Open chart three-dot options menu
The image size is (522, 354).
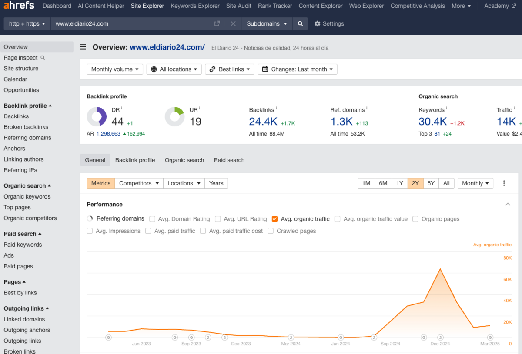click(x=504, y=183)
